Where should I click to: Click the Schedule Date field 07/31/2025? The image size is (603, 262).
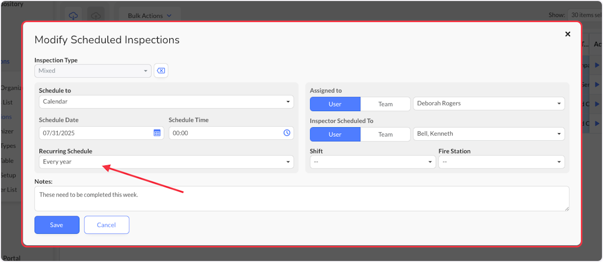point(101,133)
